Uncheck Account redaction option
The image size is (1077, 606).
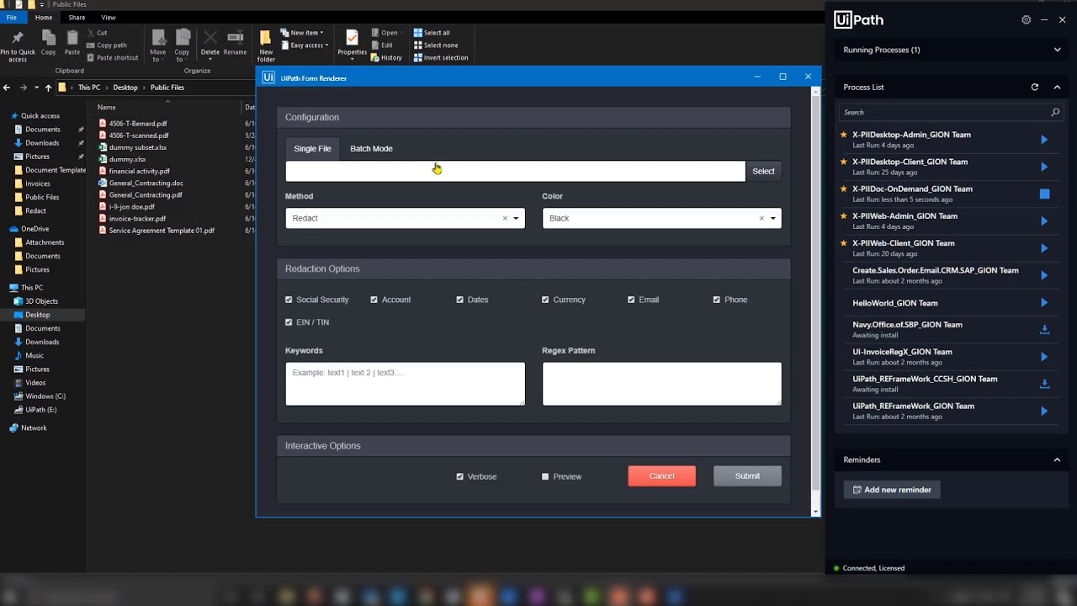(x=374, y=300)
